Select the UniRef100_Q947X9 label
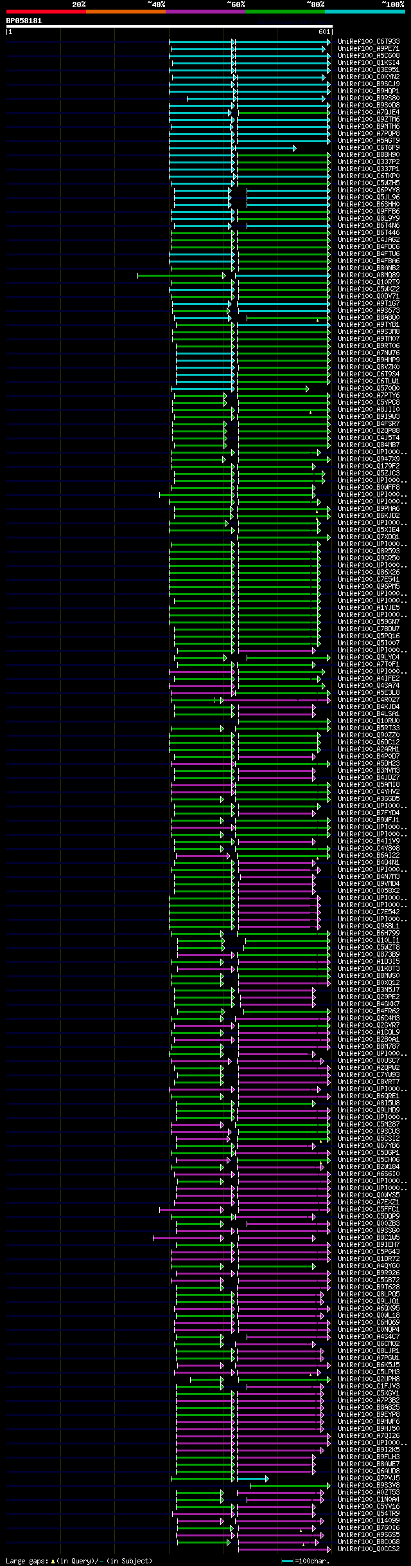 pos(369,459)
